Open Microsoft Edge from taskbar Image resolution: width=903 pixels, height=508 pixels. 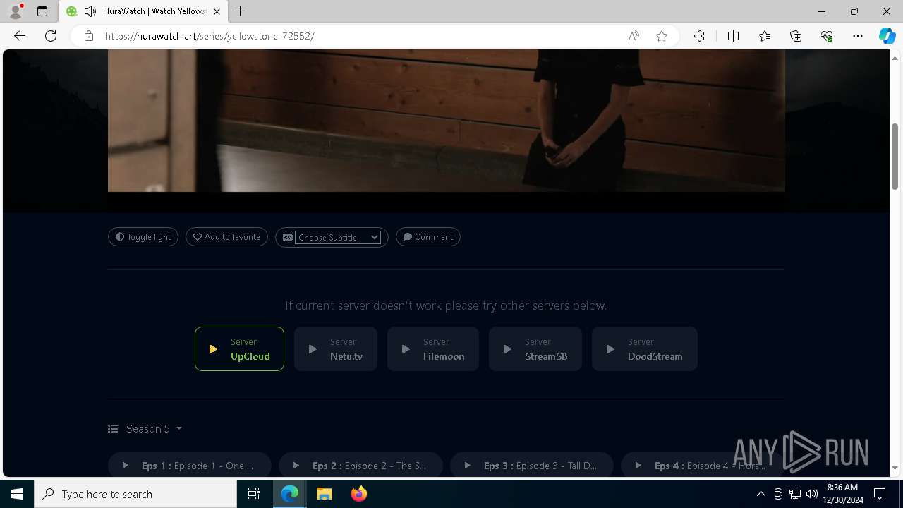(290, 494)
